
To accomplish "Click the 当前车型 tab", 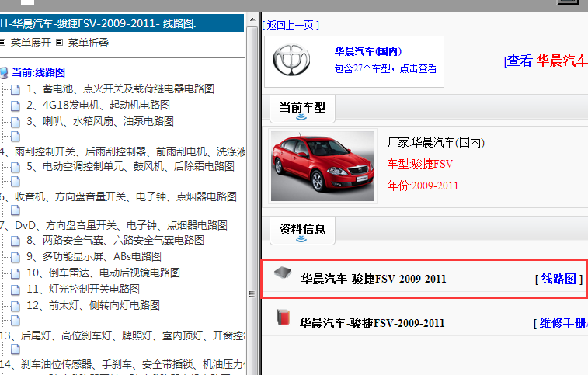I will [302, 109].
